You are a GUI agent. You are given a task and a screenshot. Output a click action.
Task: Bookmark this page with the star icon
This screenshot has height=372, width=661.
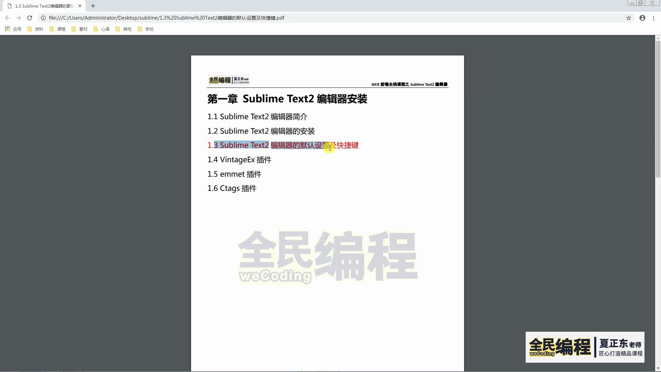tap(629, 18)
